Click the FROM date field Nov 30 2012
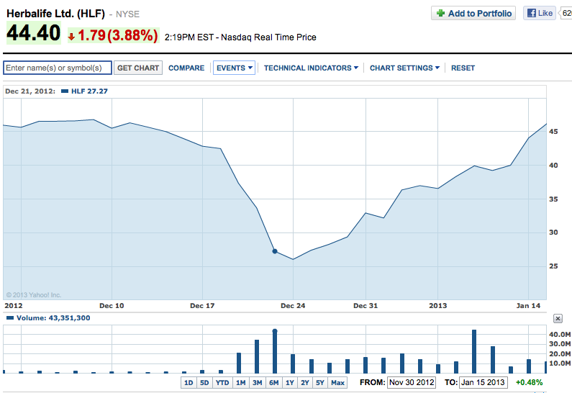The width and height of the screenshot is (572, 393). point(412,382)
